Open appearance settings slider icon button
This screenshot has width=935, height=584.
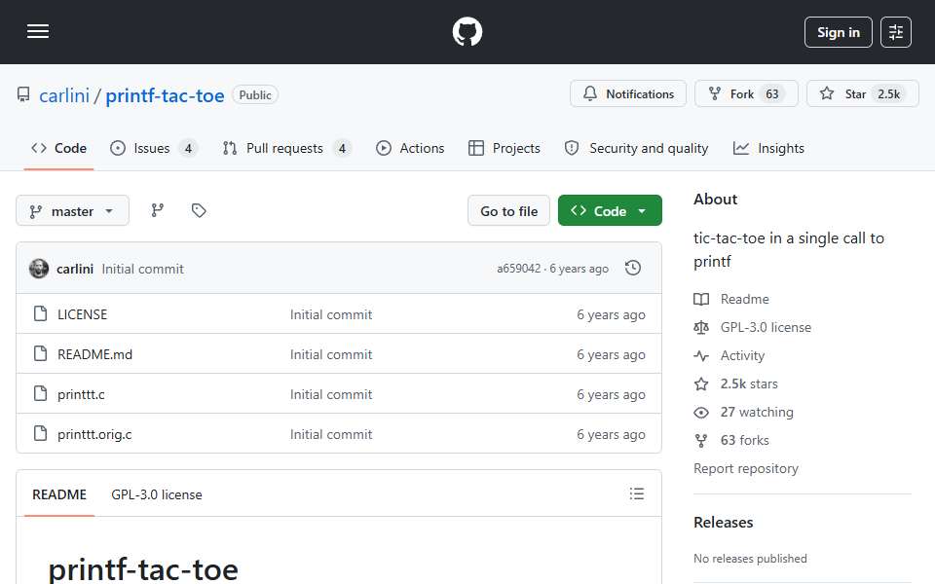pos(896,32)
